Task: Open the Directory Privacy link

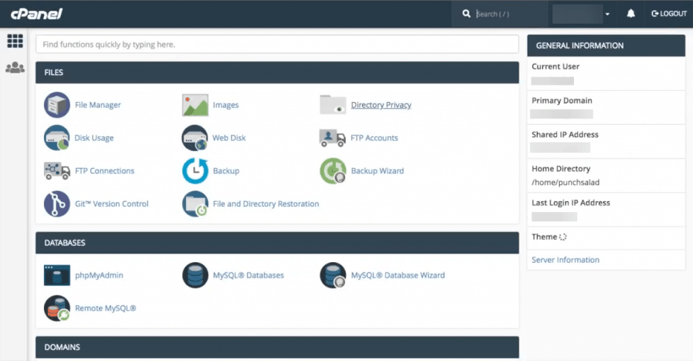Action: (381, 105)
